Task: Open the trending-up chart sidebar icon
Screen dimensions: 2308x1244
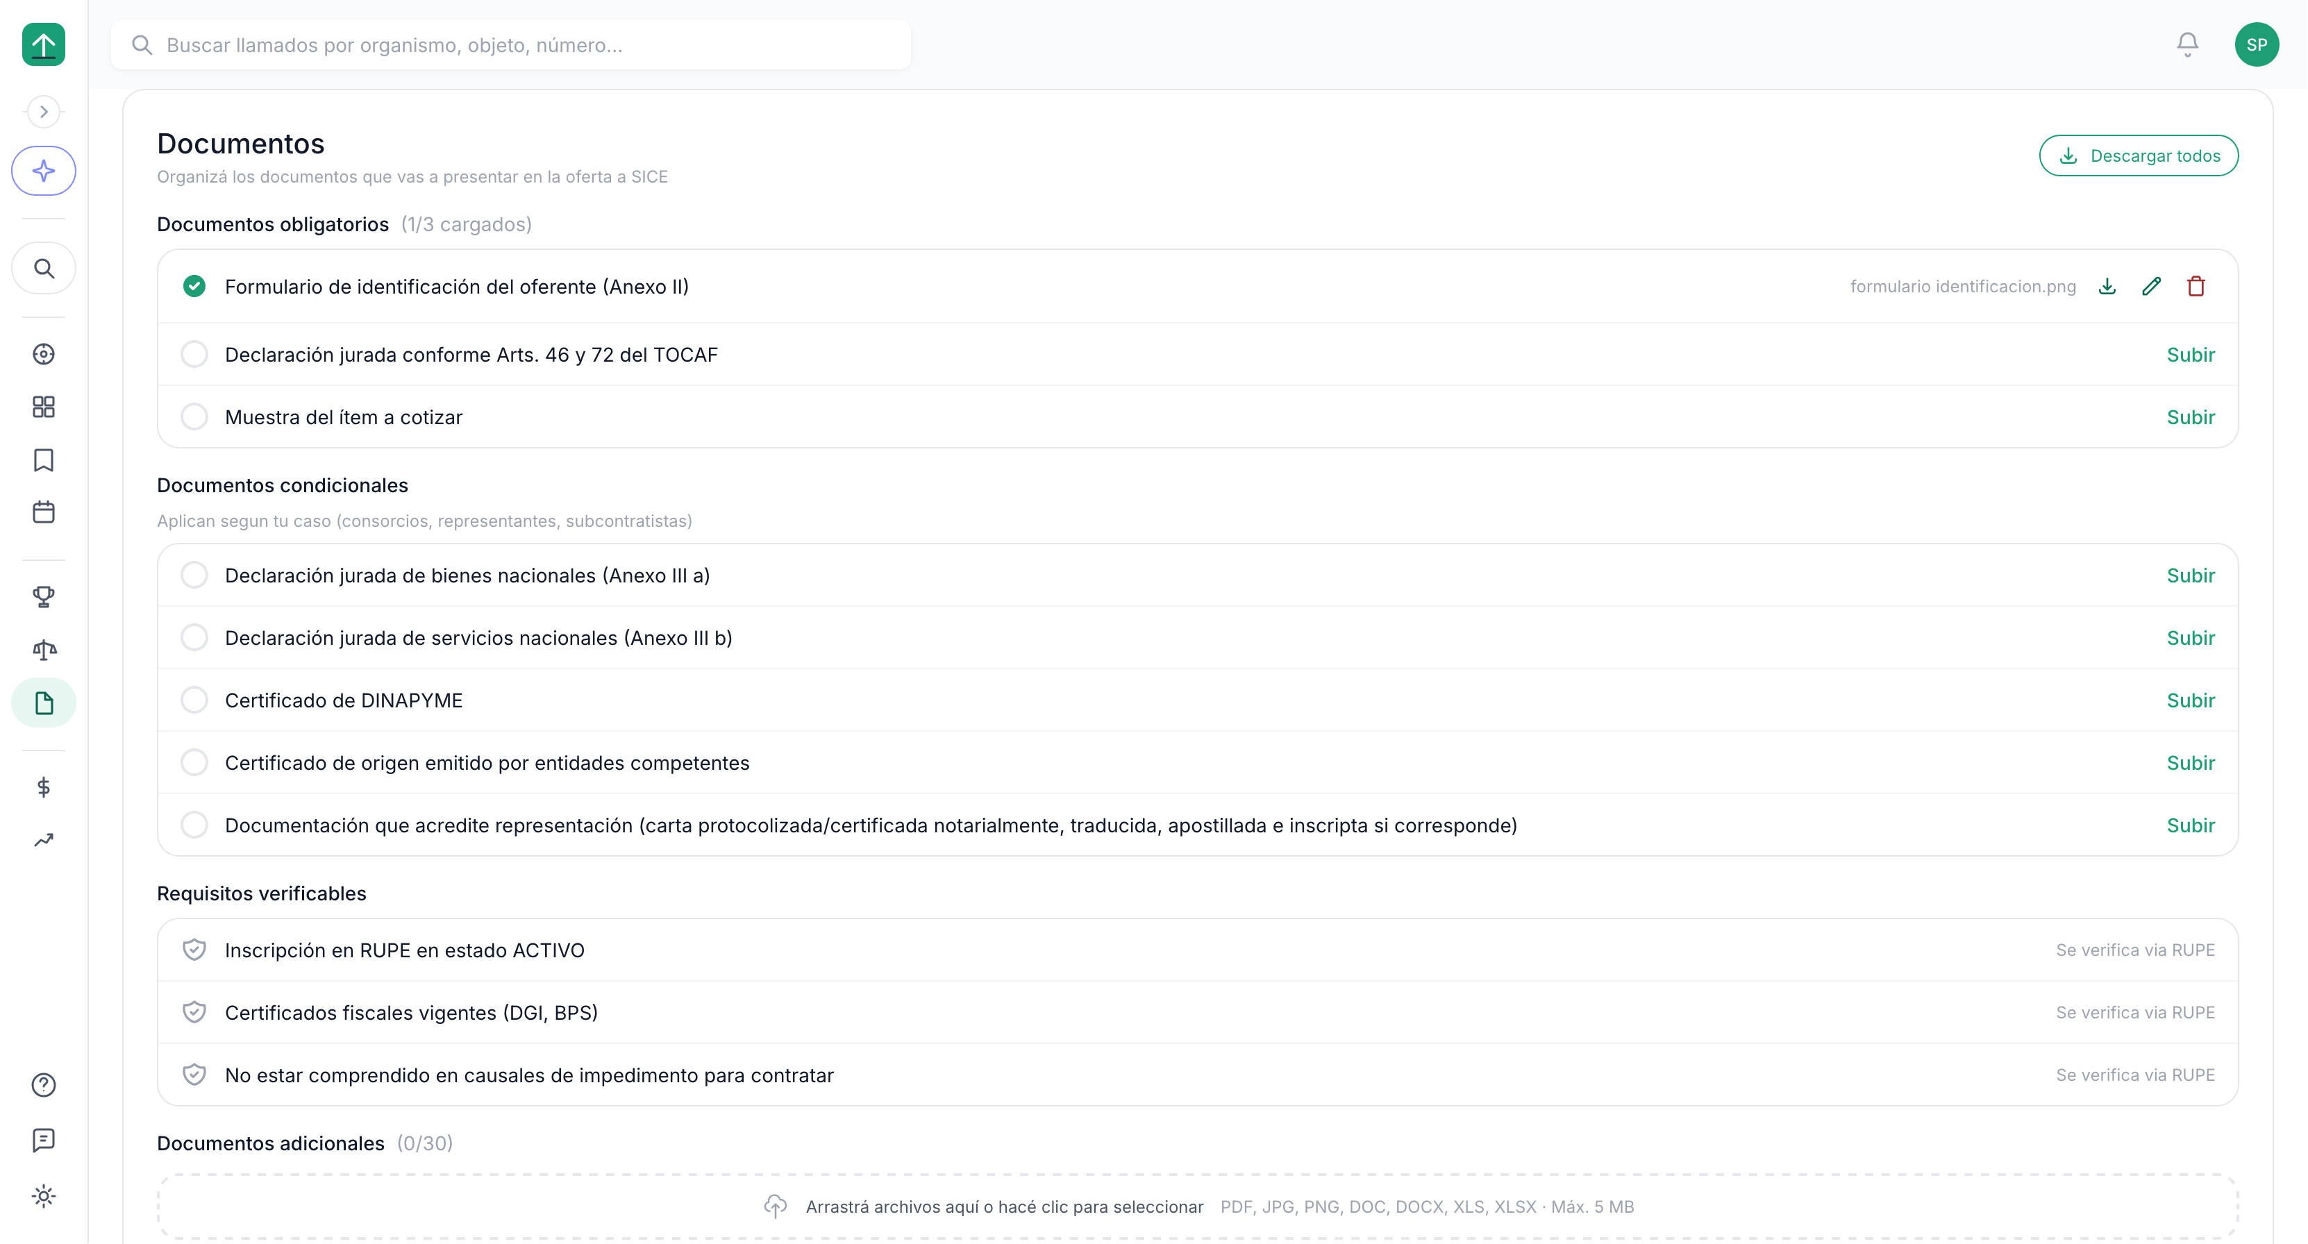Action: pyautogui.click(x=43, y=840)
